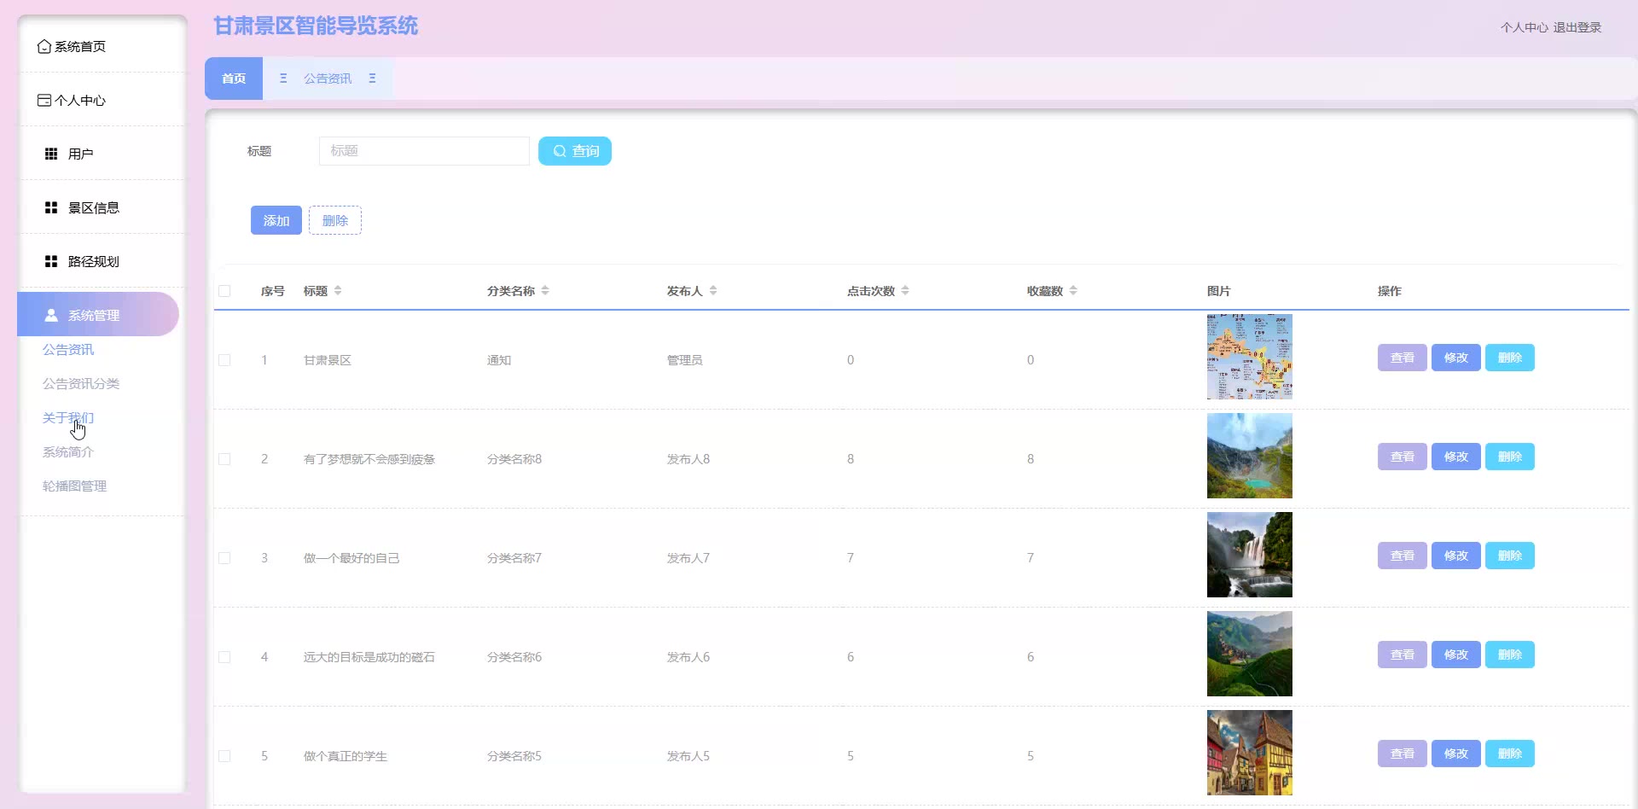The height and width of the screenshot is (809, 1638).
Task: Sort by 分类名称 column arrows
Action: pyautogui.click(x=545, y=291)
